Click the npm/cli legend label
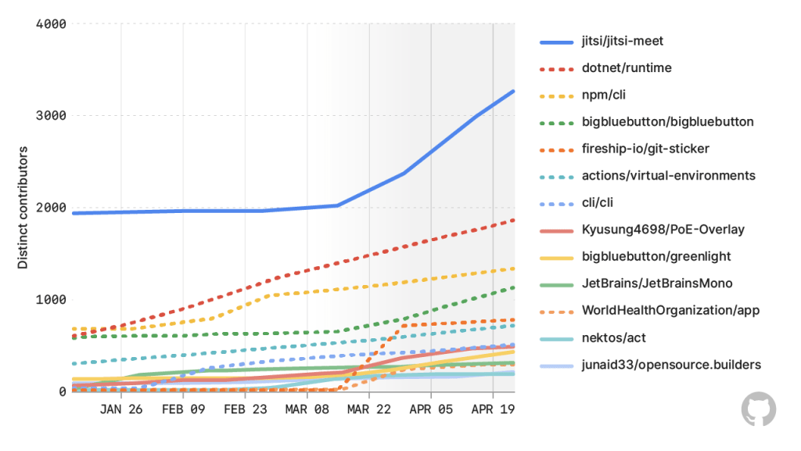Viewport: 801px width, 451px height. [603, 95]
